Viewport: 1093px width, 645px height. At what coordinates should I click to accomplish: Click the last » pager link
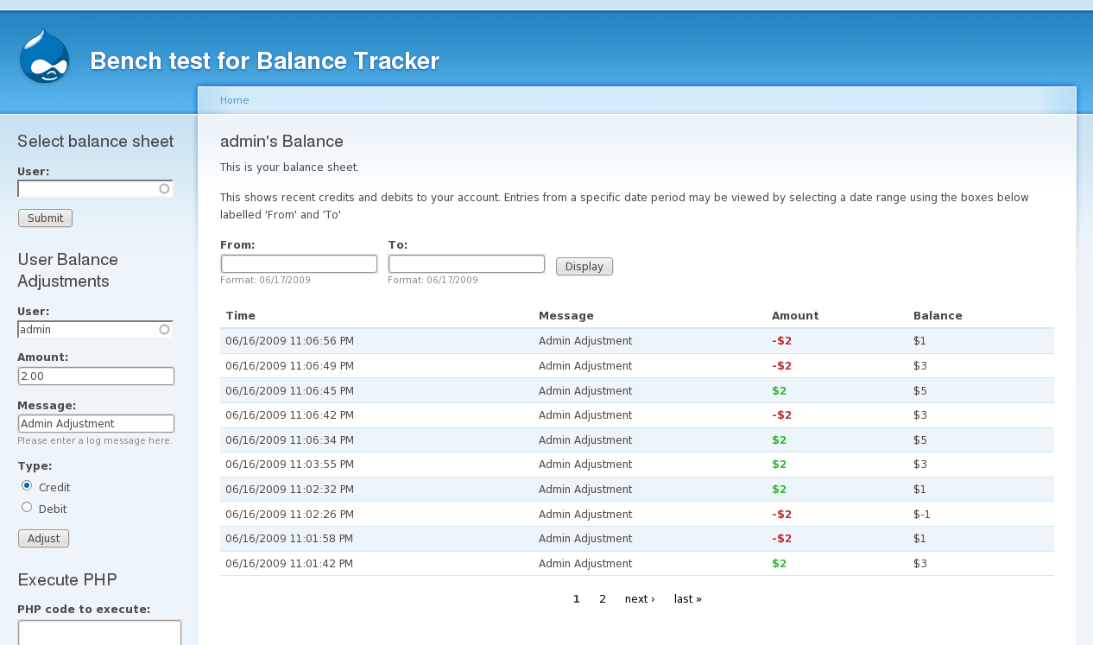coord(688,599)
